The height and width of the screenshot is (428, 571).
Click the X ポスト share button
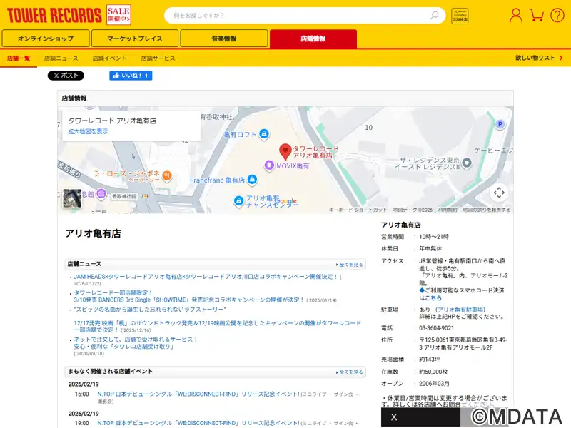[x=66, y=76]
